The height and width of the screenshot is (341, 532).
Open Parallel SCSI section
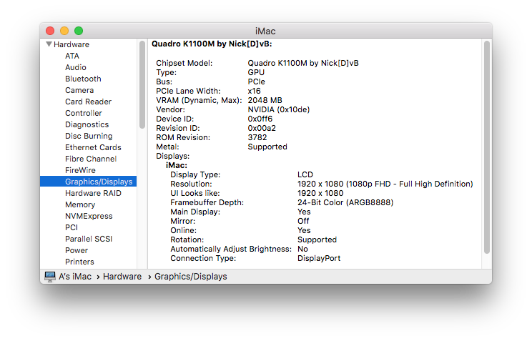pos(89,239)
